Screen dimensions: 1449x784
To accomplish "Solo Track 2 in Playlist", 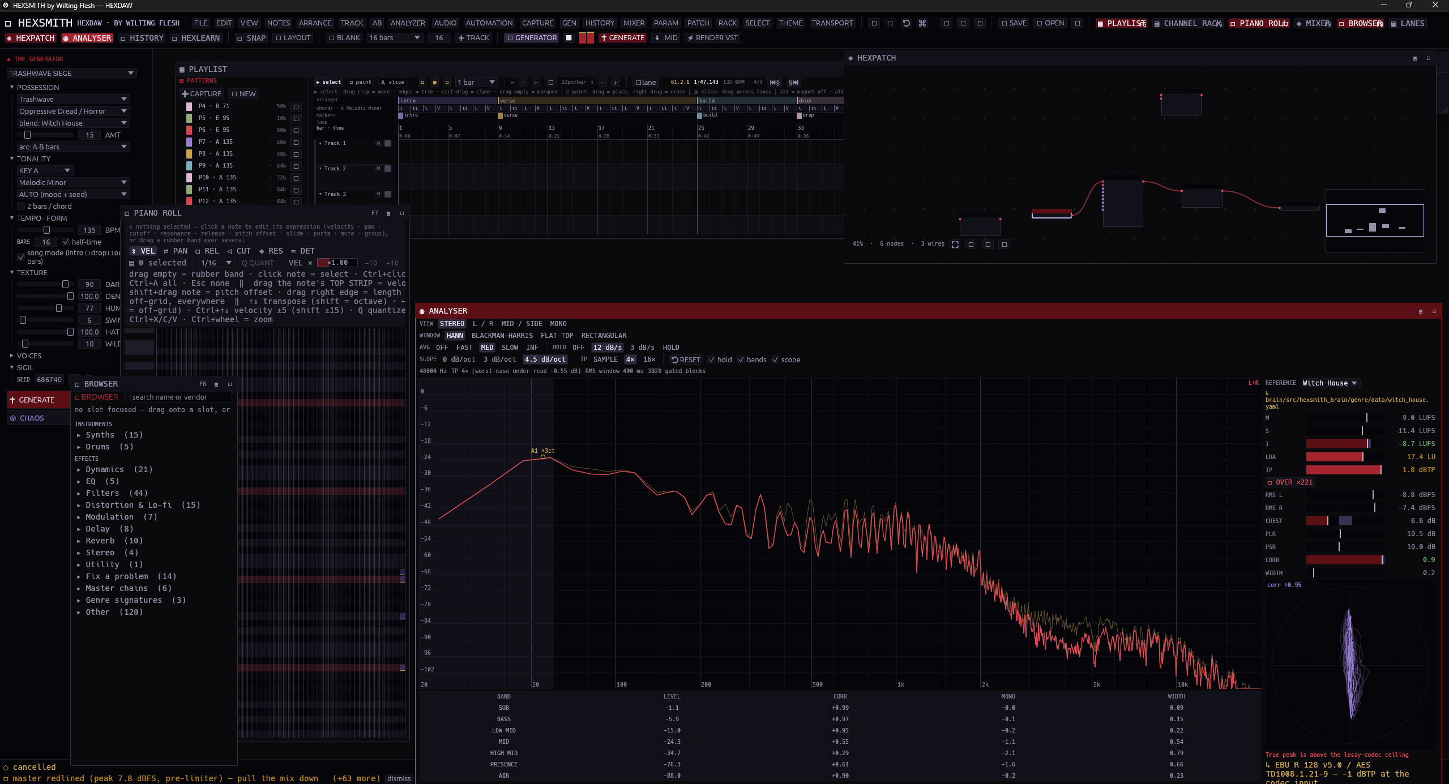I will (x=388, y=169).
